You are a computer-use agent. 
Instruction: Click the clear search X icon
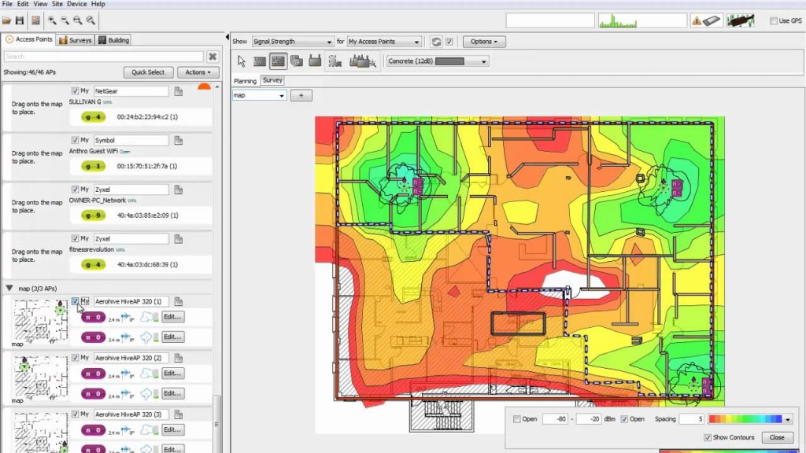[212, 57]
